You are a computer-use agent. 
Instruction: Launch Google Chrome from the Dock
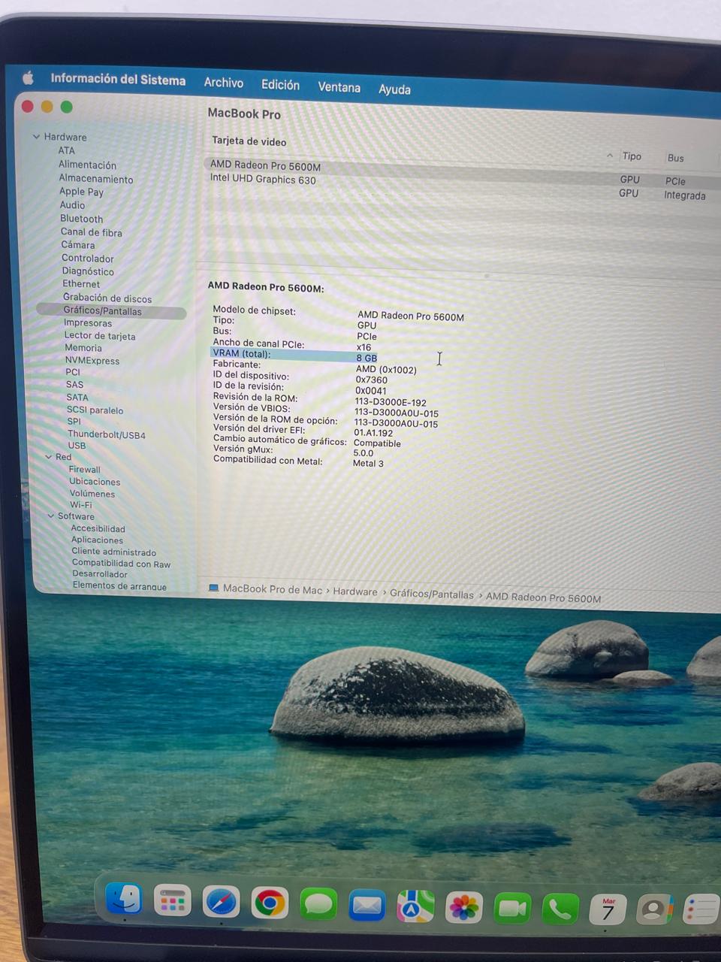click(270, 903)
